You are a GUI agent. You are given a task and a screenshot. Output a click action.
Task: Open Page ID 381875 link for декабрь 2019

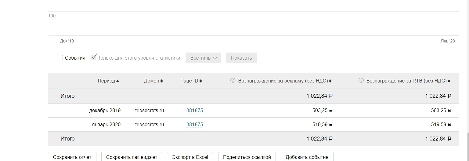coord(195,111)
